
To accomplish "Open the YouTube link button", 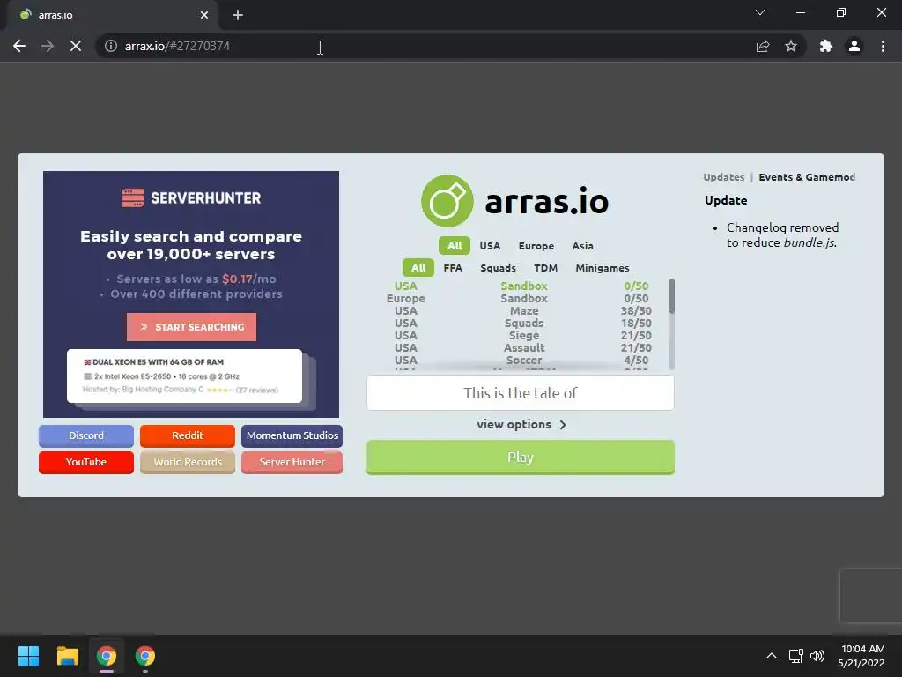I will [x=86, y=462].
